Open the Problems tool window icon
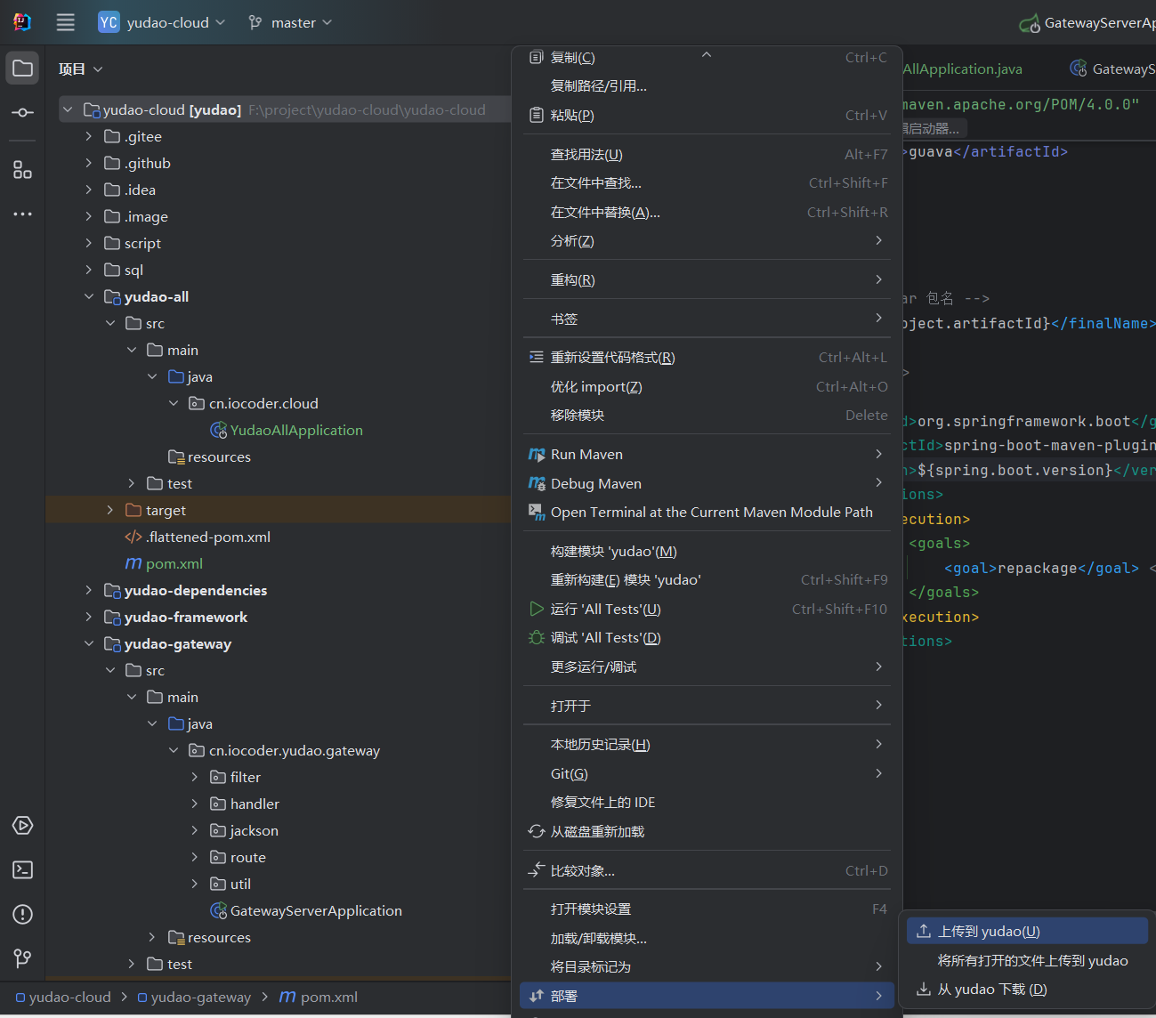This screenshot has height=1018, width=1156. [x=22, y=914]
